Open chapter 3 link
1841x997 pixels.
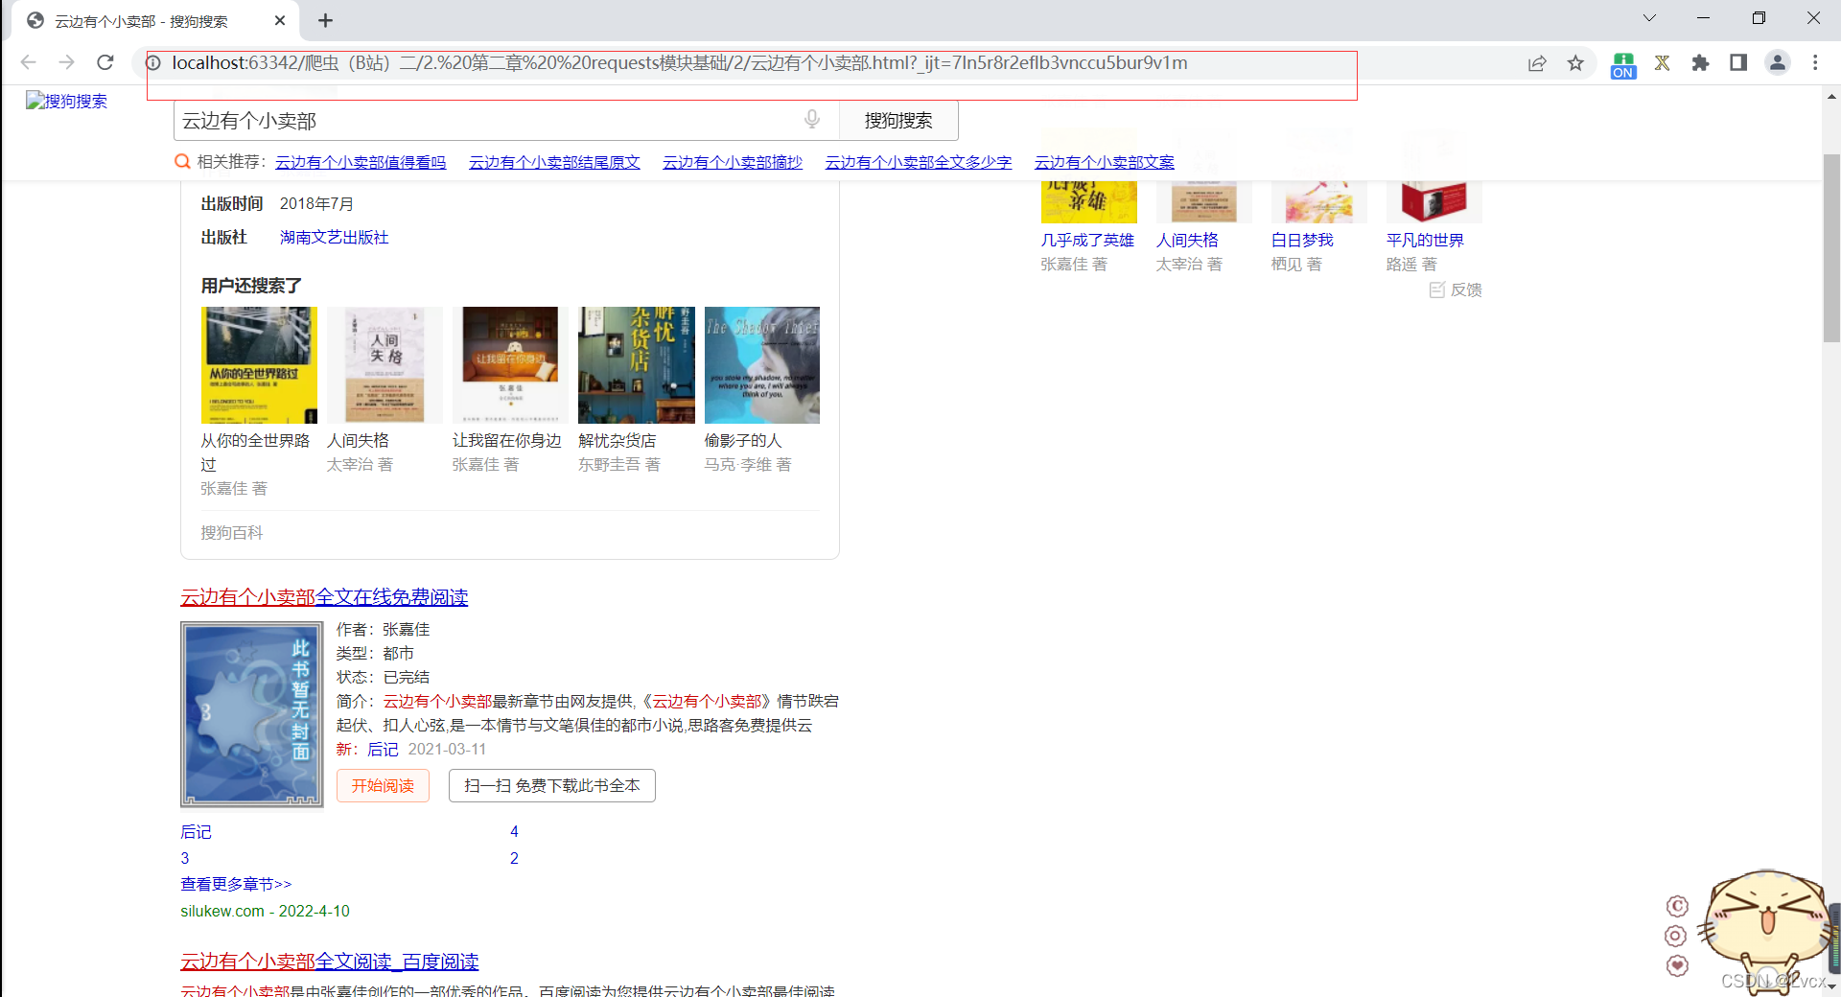[x=185, y=858]
